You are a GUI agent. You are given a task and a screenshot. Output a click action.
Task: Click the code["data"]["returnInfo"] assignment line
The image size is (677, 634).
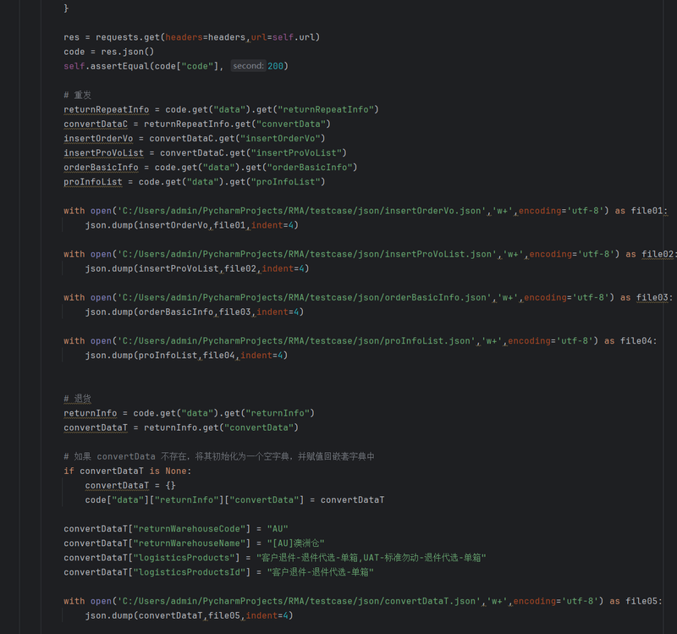click(x=234, y=500)
